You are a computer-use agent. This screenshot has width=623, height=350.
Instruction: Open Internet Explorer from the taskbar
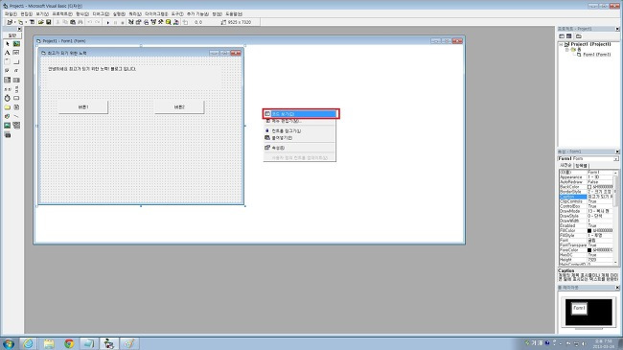pos(28,343)
